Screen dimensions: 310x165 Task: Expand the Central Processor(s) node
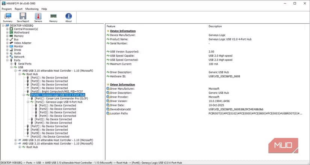(x=7, y=29)
